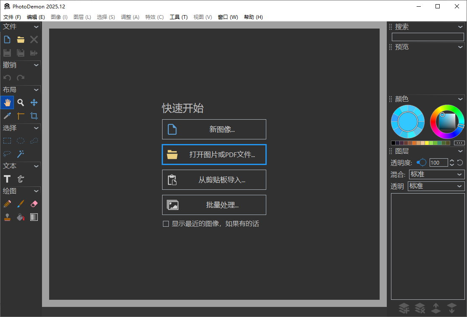Click the 打开图片或PDF文件 button
This screenshot has width=467, height=317.
point(214,155)
